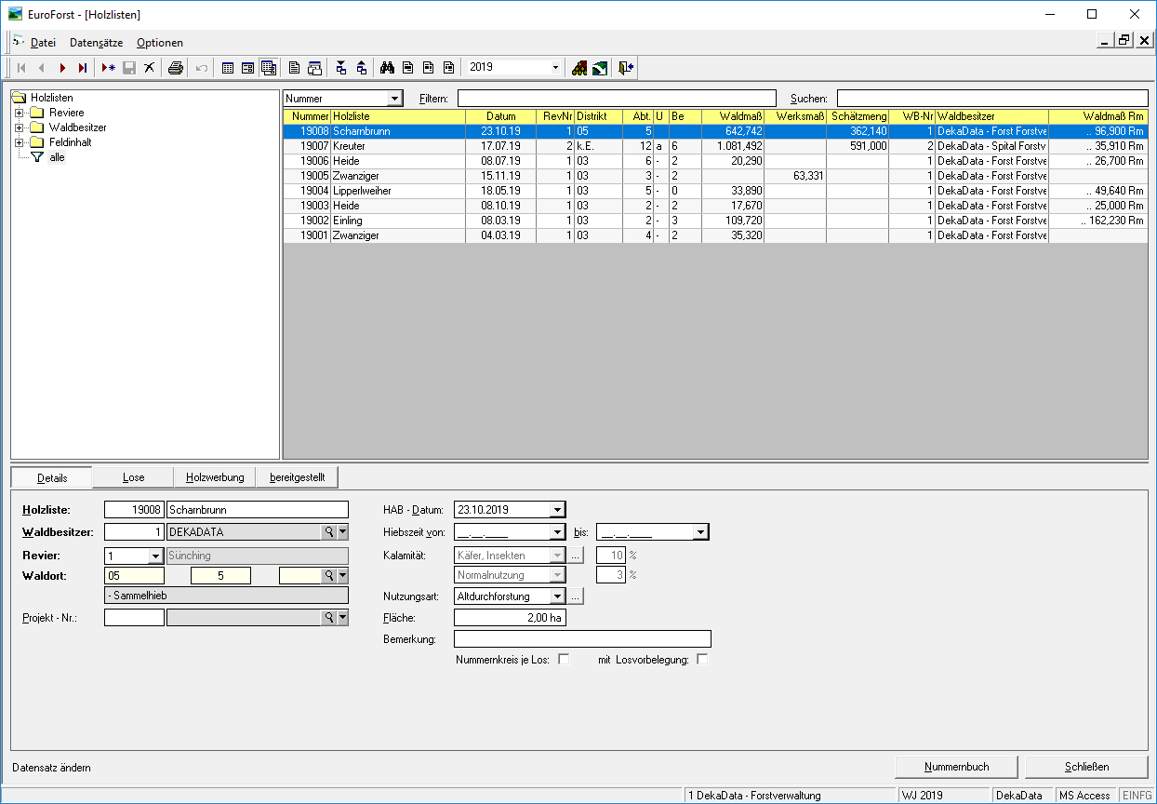Open the Nummer sort-field dropdown
1157x804 pixels.
click(395, 99)
